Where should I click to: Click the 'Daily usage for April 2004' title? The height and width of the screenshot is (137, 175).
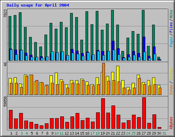pos(38,5)
